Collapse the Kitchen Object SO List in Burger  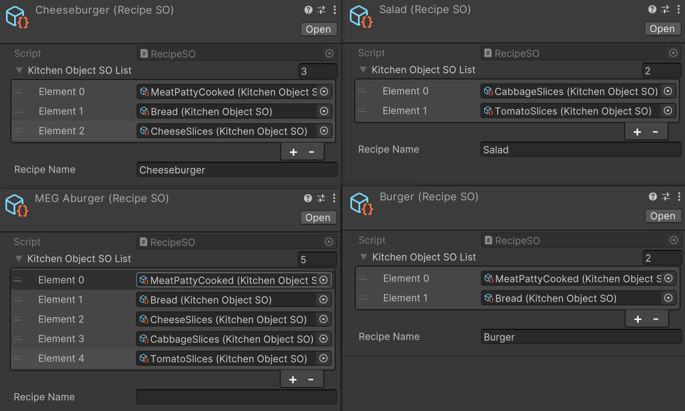(363, 257)
